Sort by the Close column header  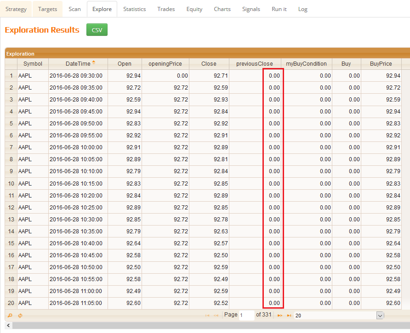coord(209,64)
